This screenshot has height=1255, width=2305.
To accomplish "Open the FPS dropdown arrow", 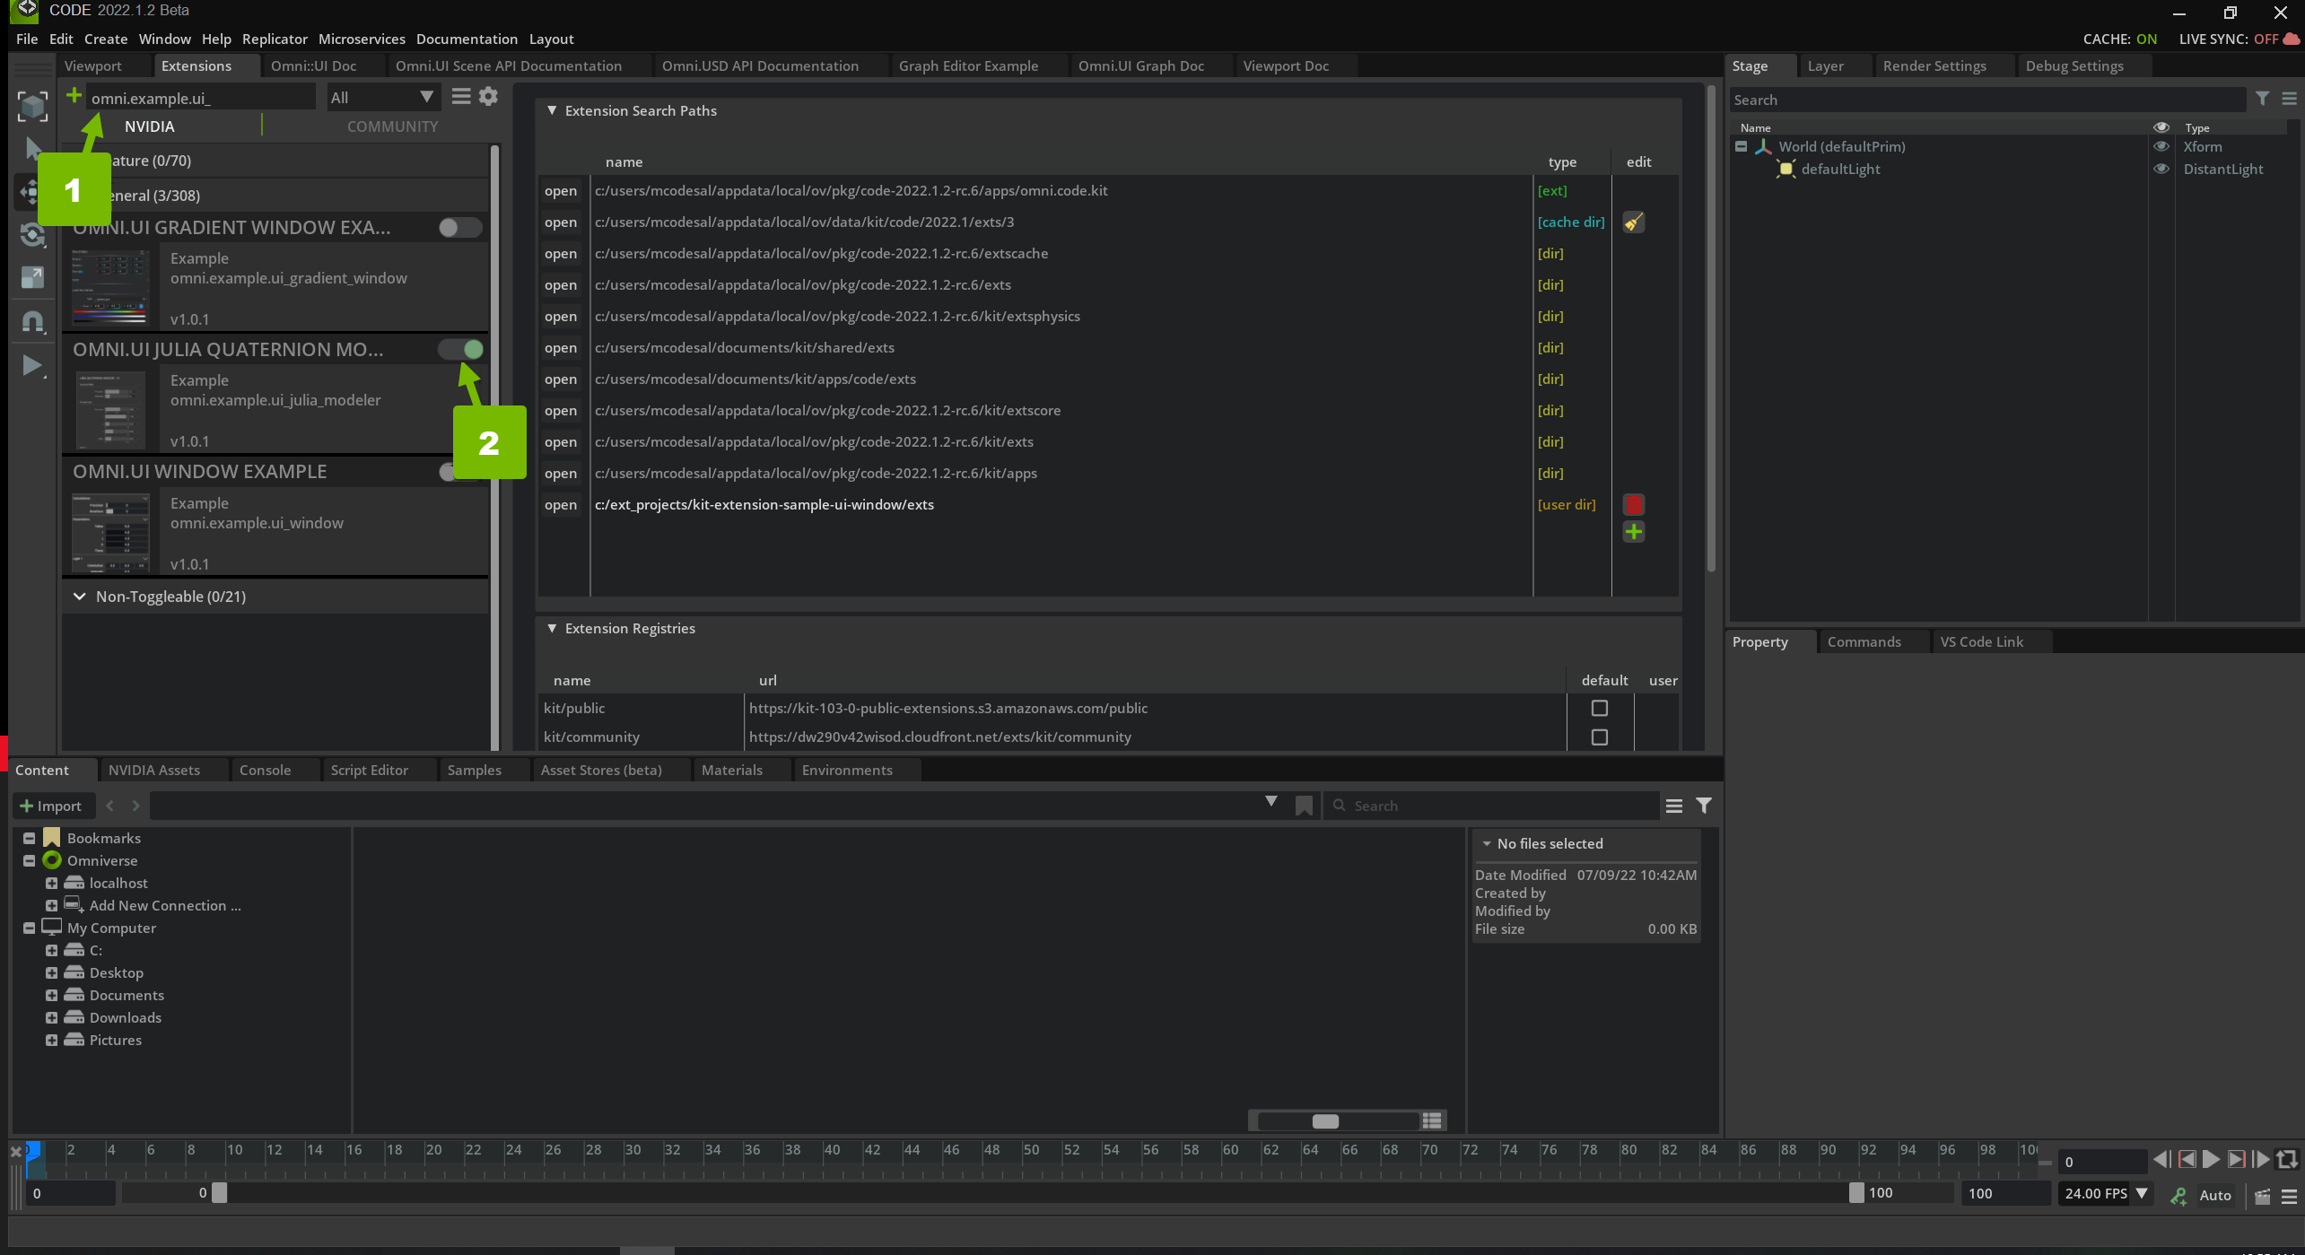I will click(x=2142, y=1194).
